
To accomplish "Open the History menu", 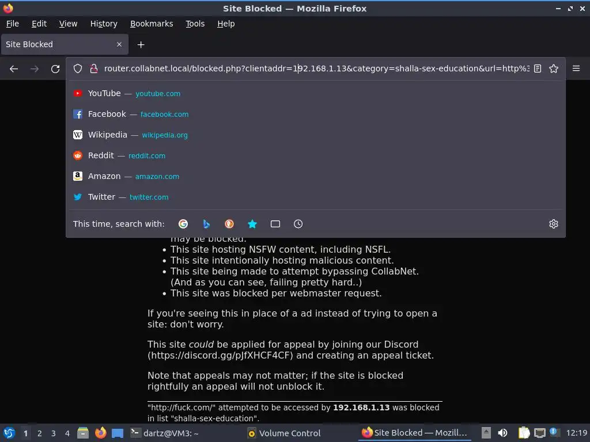I will pyautogui.click(x=104, y=24).
